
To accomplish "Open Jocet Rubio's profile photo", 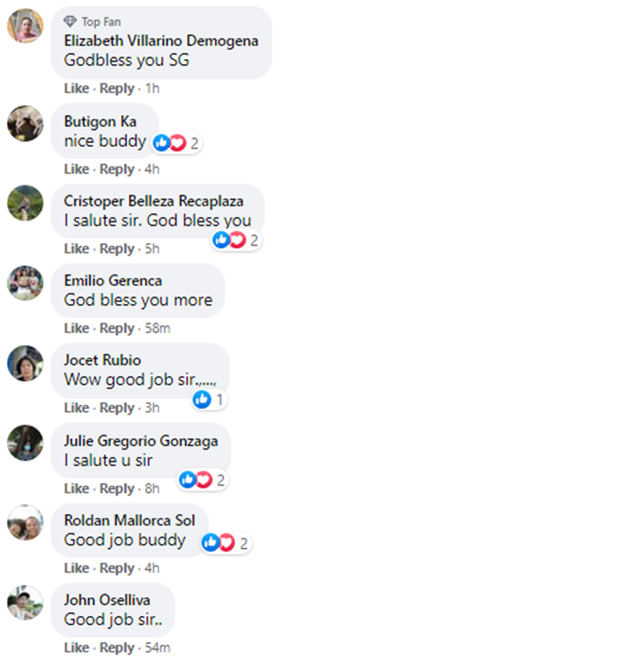I will point(25,364).
